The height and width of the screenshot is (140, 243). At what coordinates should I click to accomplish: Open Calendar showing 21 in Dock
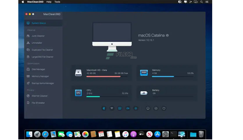(x=101, y=134)
